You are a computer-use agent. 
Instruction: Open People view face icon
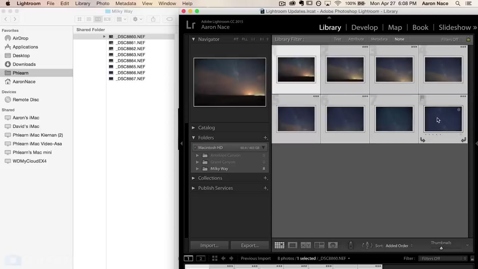coord(333,246)
